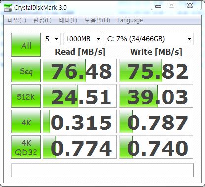The height and width of the screenshot is (187, 205).
Task: Expand the C: 7% (34/466GB) drive dropdown
Action: point(149,39)
